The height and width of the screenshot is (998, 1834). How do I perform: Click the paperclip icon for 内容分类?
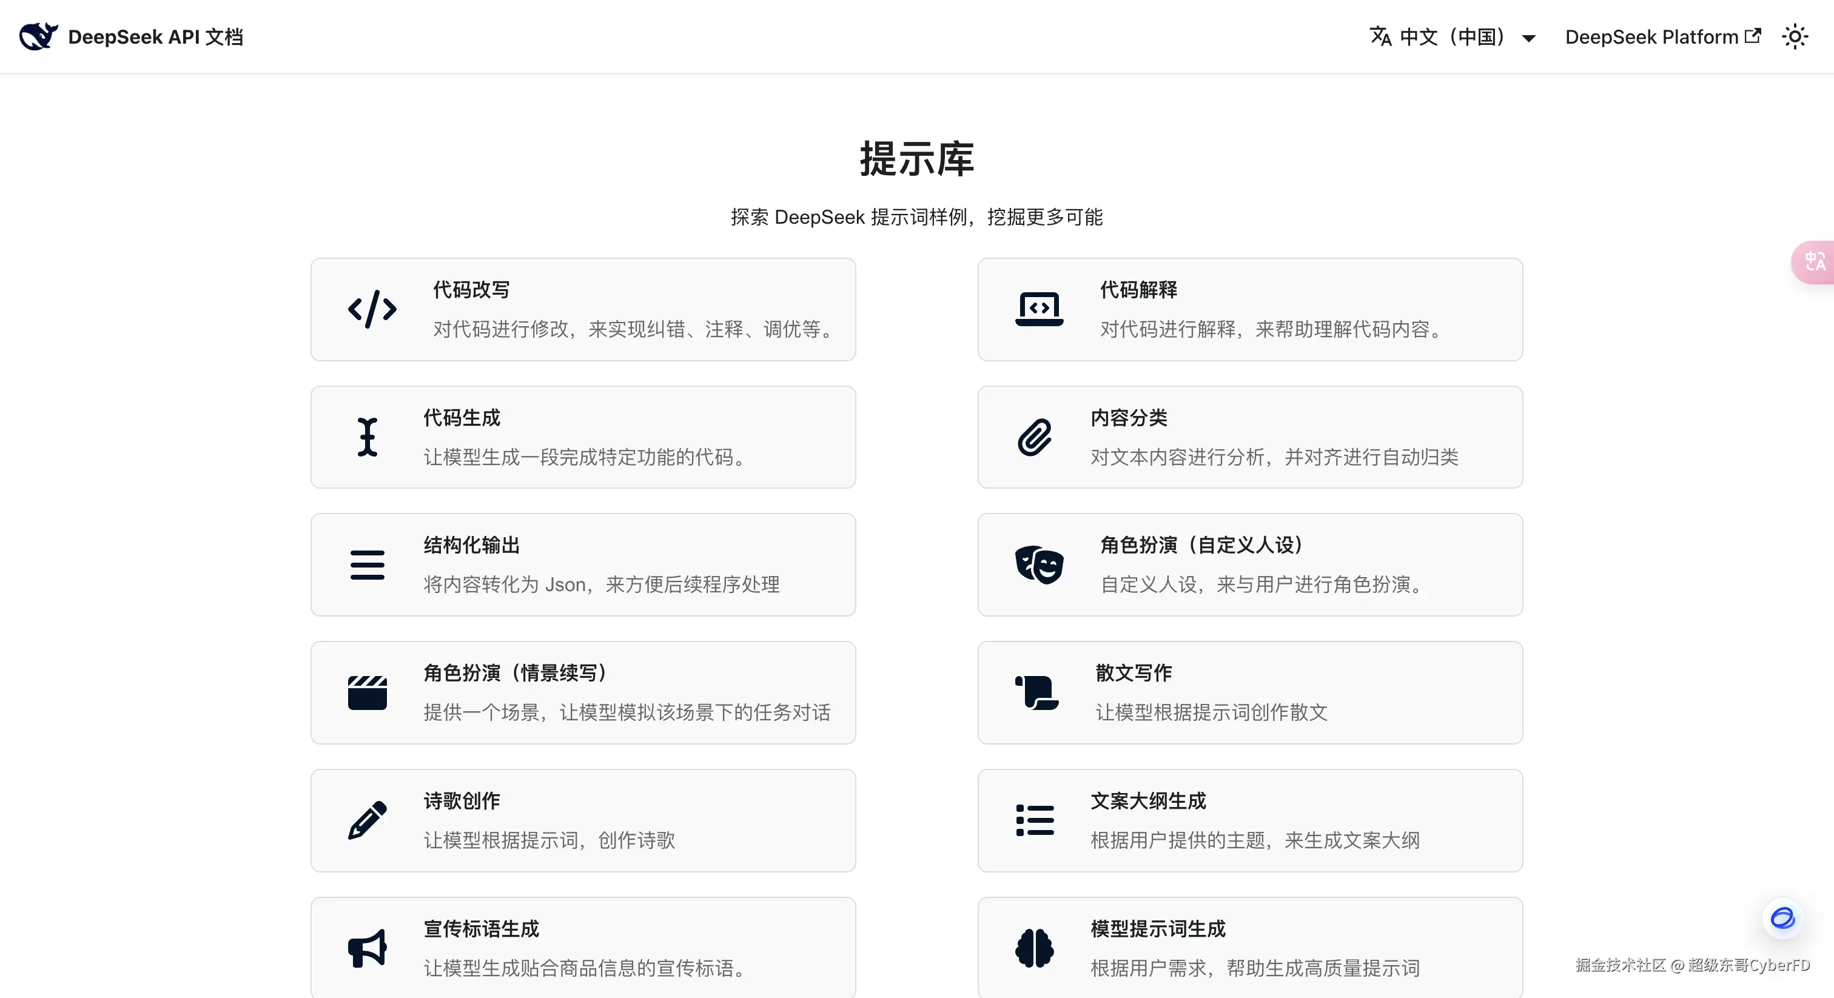[1035, 437]
